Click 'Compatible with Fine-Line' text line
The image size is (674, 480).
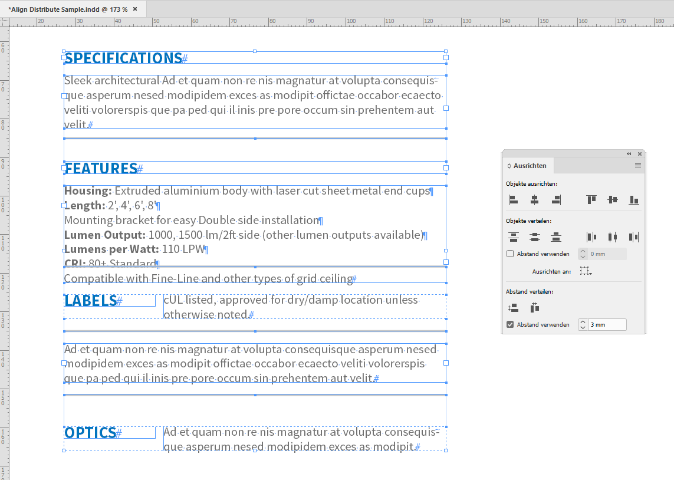pos(210,278)
